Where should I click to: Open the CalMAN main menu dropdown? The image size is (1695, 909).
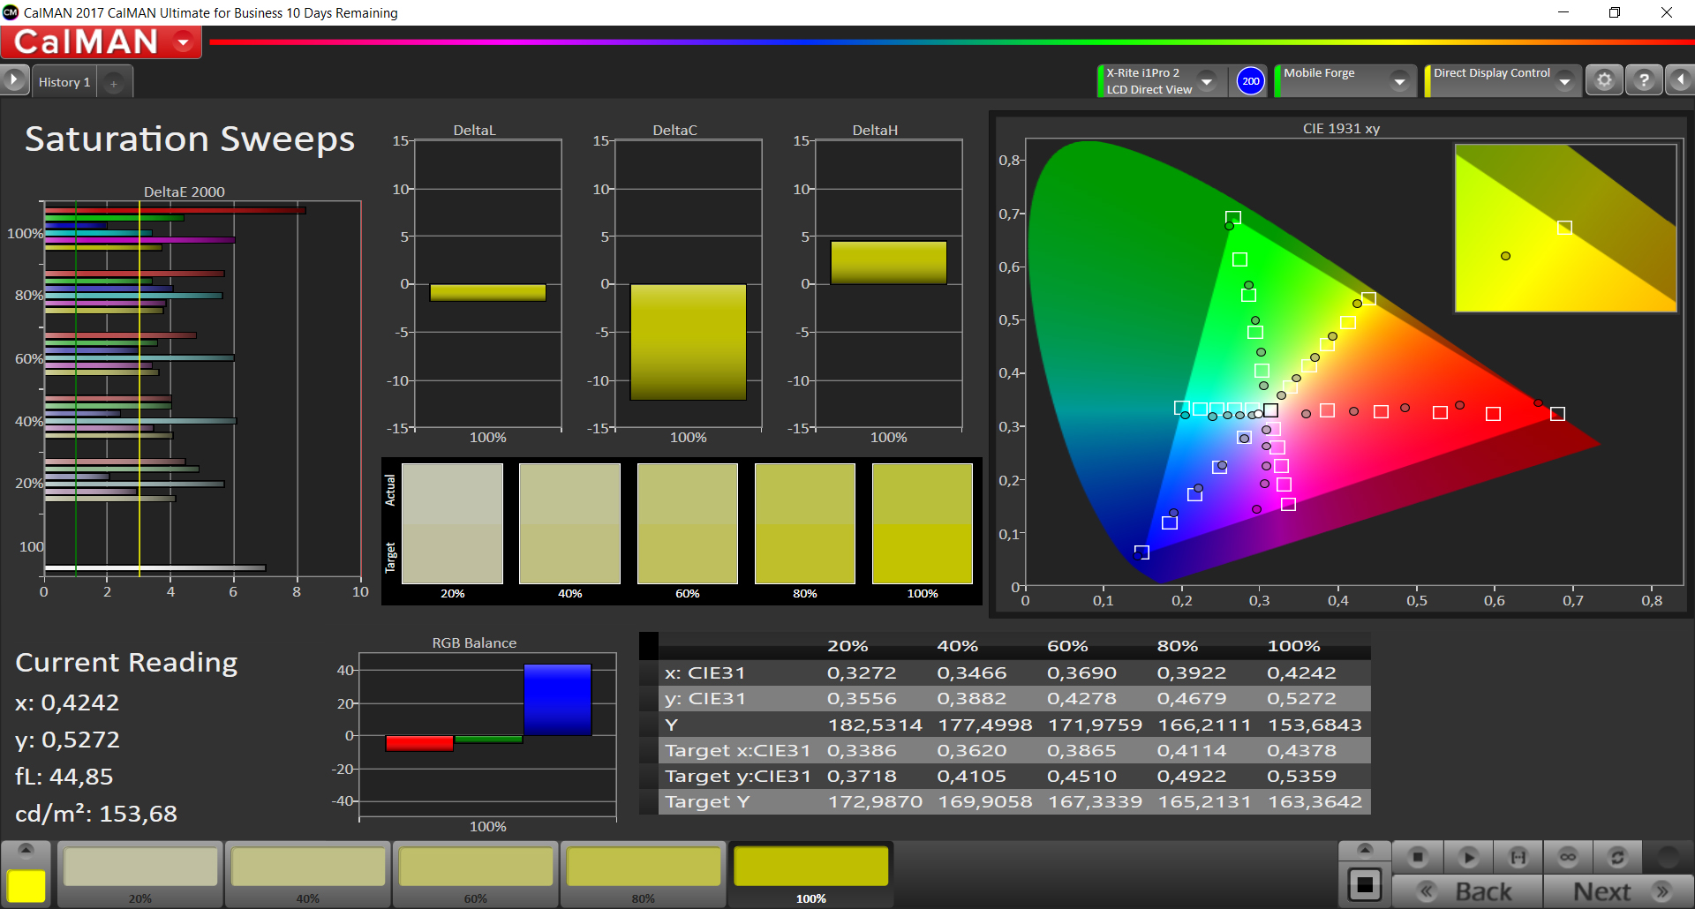(x=184, y=41)
